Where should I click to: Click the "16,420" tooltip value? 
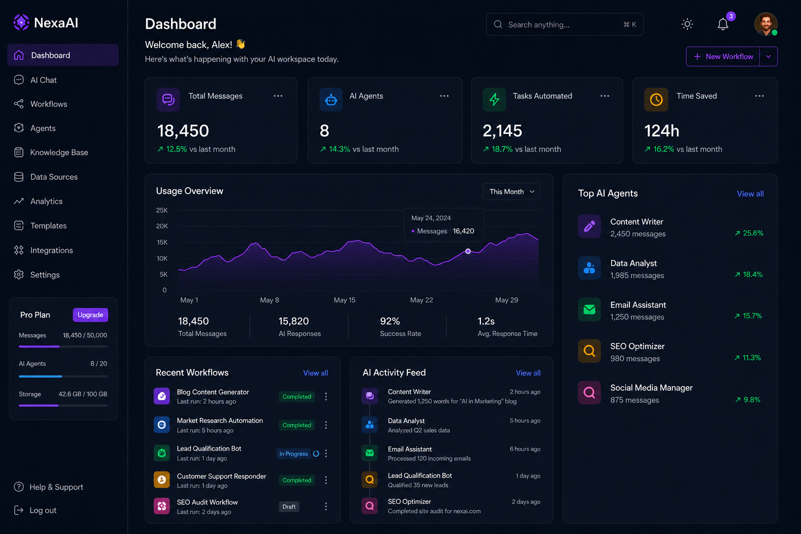464,231
